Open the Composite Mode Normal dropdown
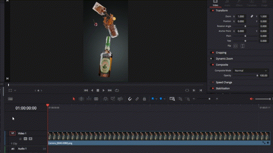The height and width of the screenshot is (153, 273). click(251, 71)
